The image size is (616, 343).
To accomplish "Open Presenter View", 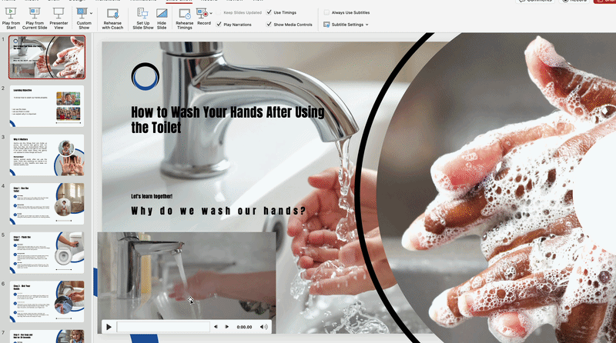I will tap(59, 18).
